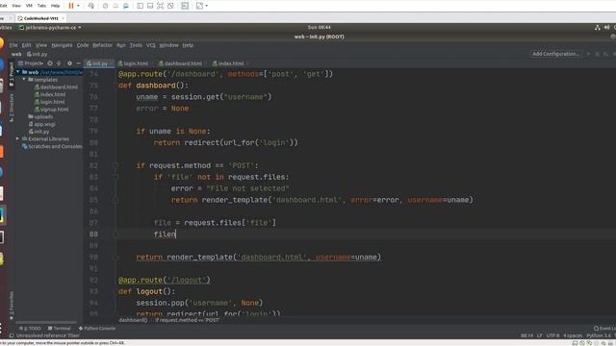
Task: Hide the Project panel with the minus icon
Action: pos(78,63)
